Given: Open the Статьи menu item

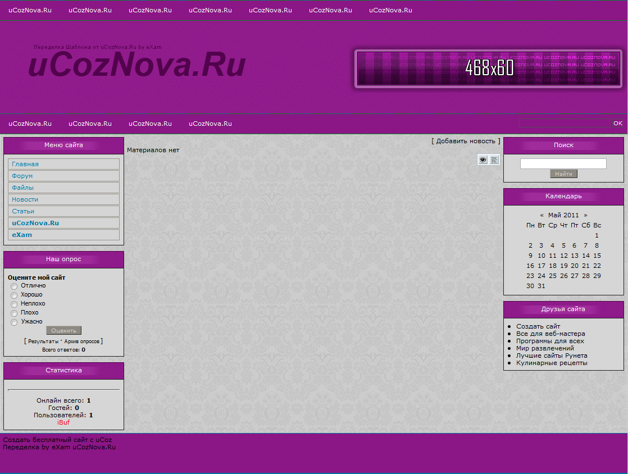Looking at the screenshot, I should [63, 211].
